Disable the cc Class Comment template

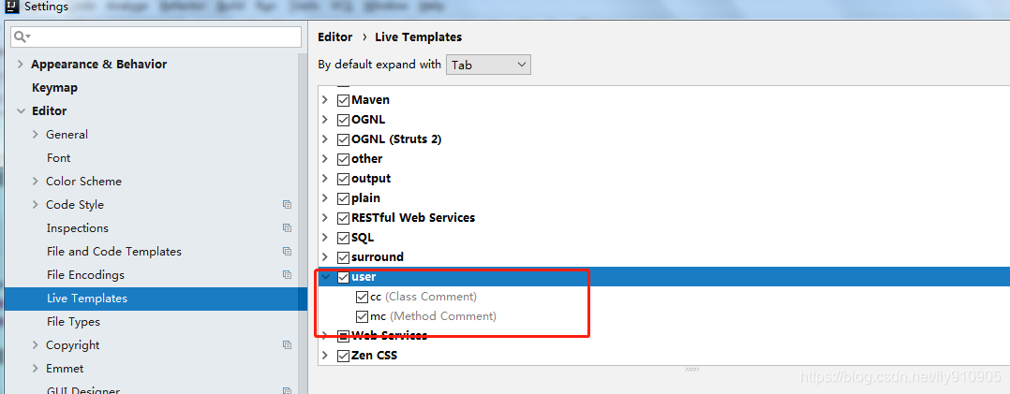click(362, 297)
